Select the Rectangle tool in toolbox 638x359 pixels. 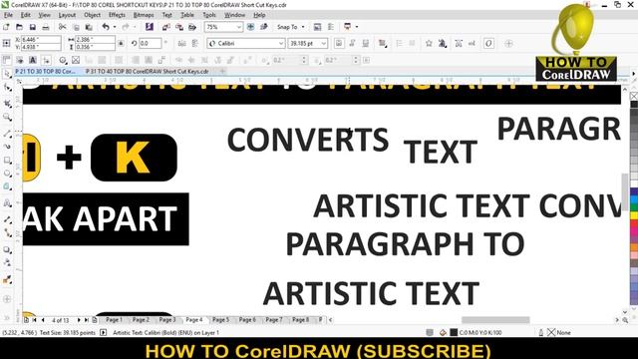(x=7, y=160)
